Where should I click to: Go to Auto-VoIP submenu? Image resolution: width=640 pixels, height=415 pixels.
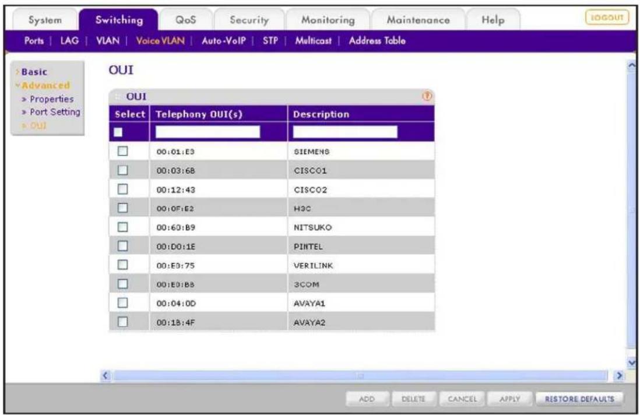224,41
